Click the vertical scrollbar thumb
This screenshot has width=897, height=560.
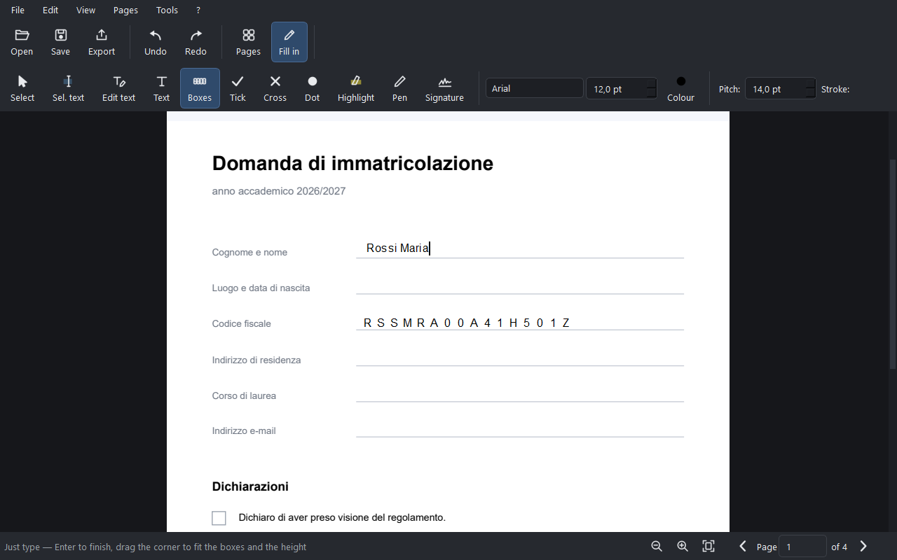(x=893, y=264)
